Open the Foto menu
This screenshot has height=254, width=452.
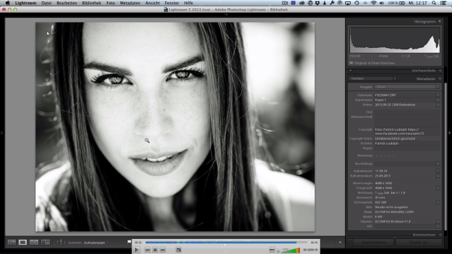click(x=111, y=3)
